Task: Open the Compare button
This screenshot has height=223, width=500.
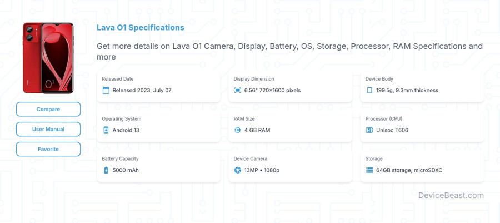Action: pyautogui.click(x=48, y=109)
